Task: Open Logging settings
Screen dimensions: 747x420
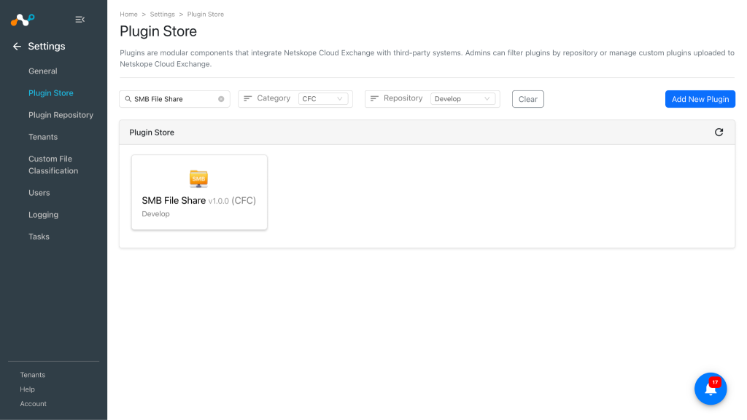Action: pyautogui.click(x=43, y=215)
